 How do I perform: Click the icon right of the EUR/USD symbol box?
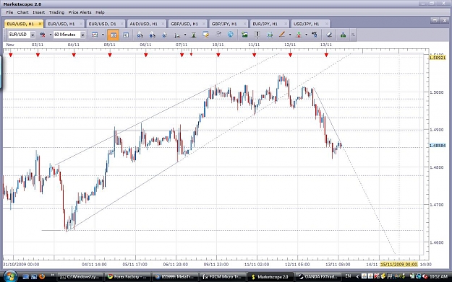[x=43, y=35]
